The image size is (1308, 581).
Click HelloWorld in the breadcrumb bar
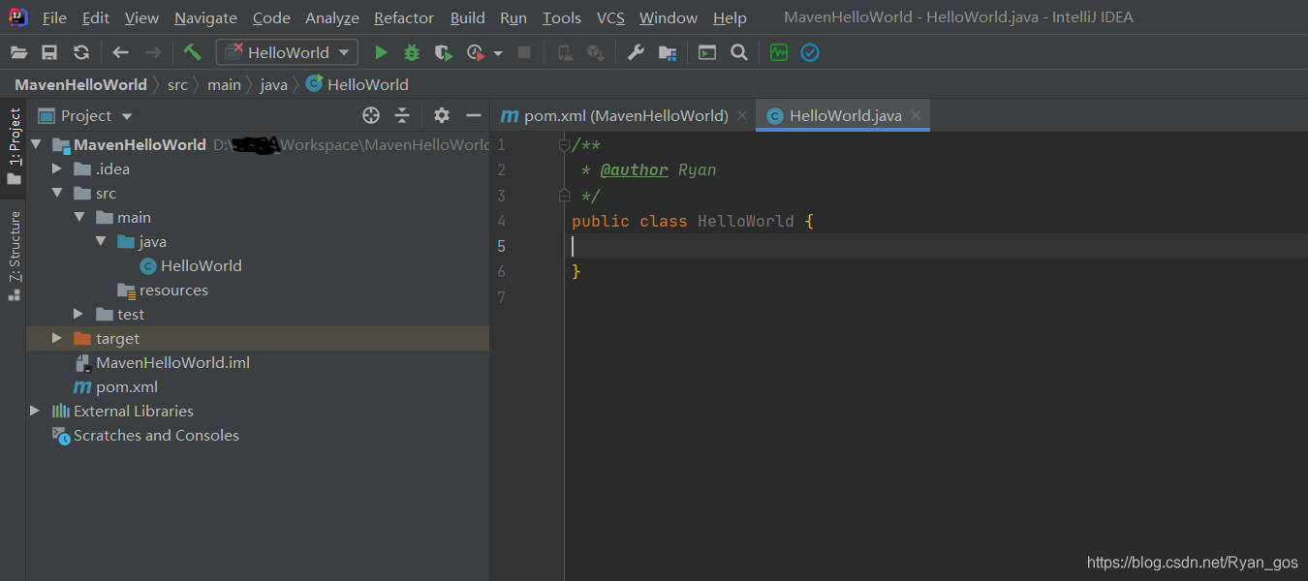pyautogui.click(x=358, y=84)
